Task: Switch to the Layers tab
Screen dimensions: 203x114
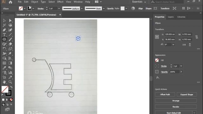Action: tap(171, 17)
